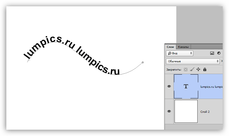Click the adjustment layer filter icon

tap(219, 53)
